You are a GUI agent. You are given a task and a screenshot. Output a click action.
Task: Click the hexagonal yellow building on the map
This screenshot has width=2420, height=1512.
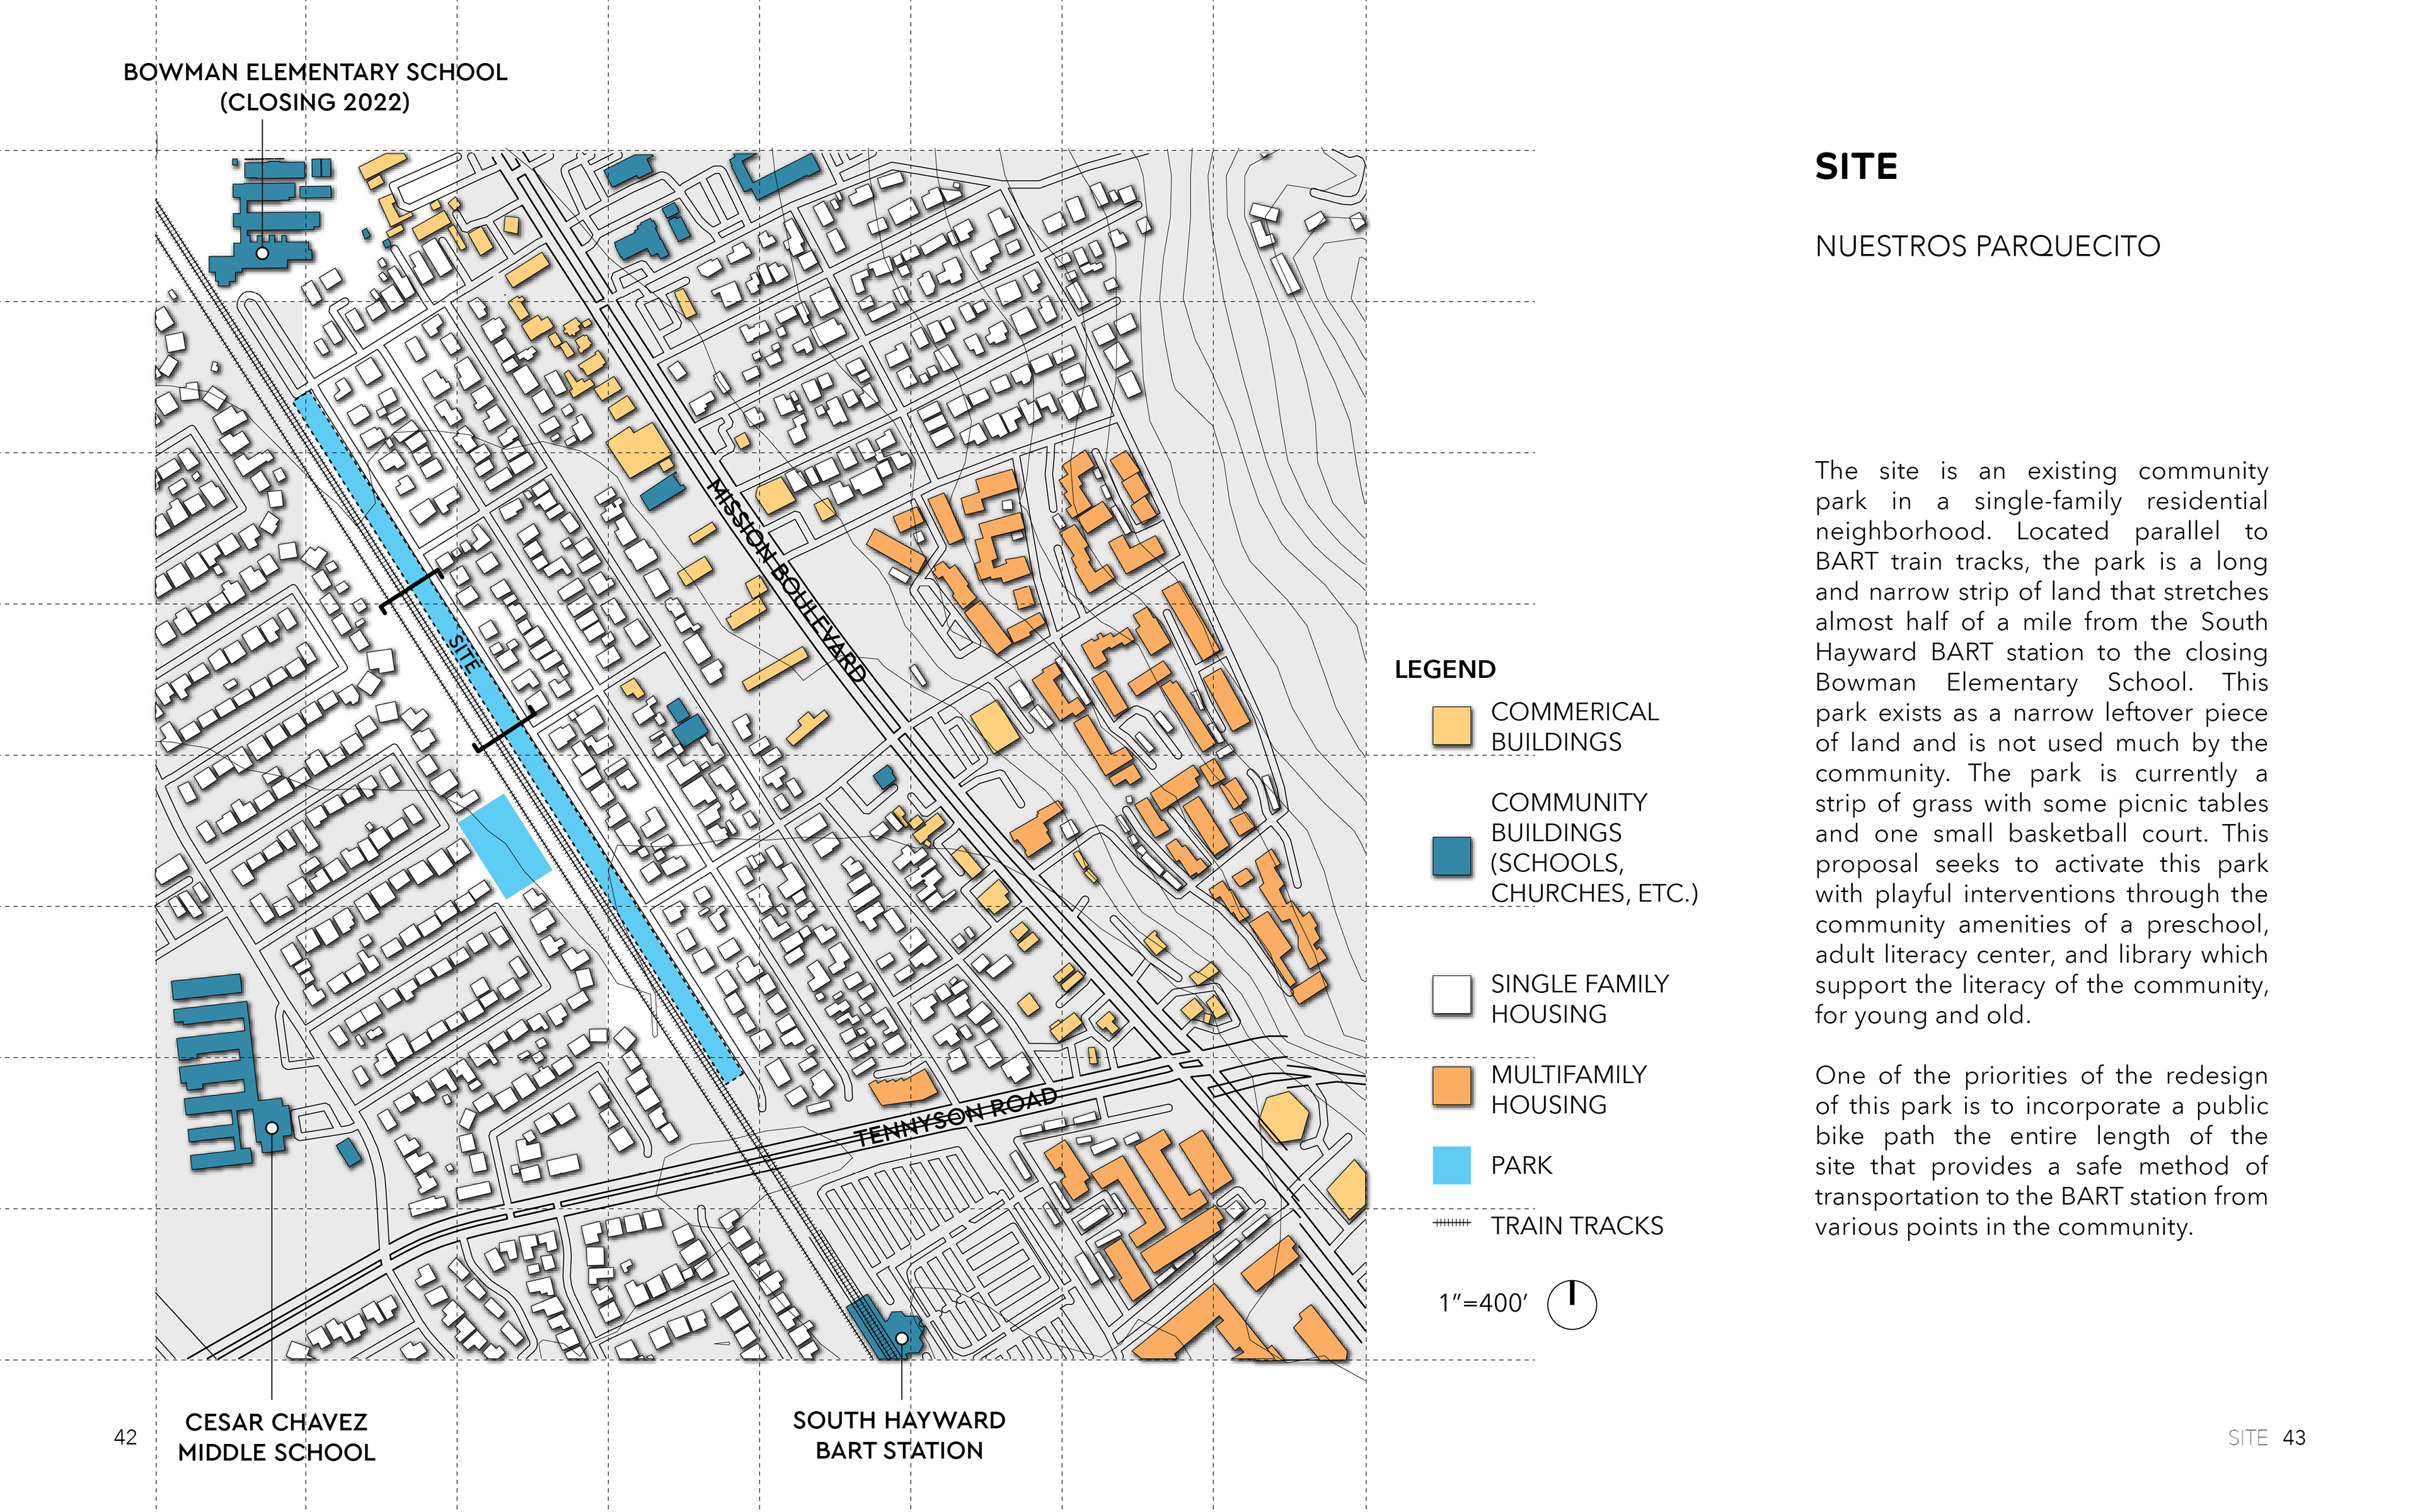pos(1283,1117)
